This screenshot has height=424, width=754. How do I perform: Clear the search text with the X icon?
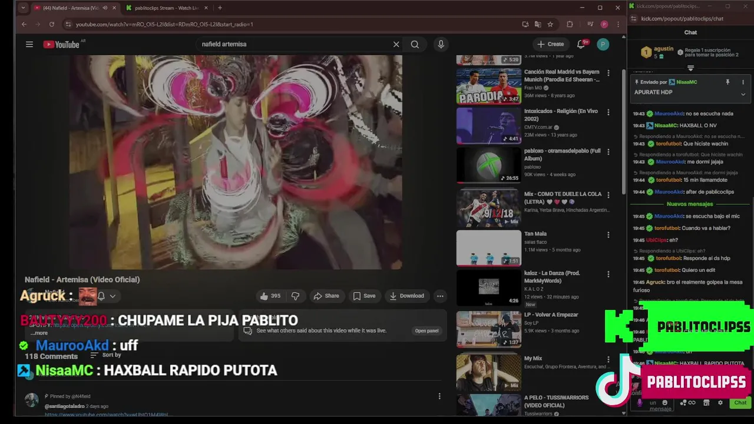(396, 44)
